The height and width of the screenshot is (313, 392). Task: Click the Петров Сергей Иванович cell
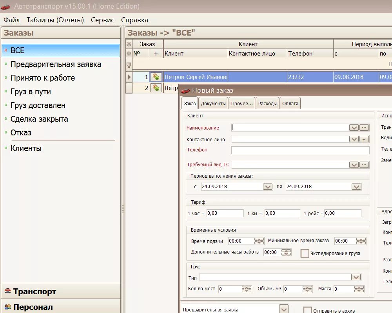point(196,77)
